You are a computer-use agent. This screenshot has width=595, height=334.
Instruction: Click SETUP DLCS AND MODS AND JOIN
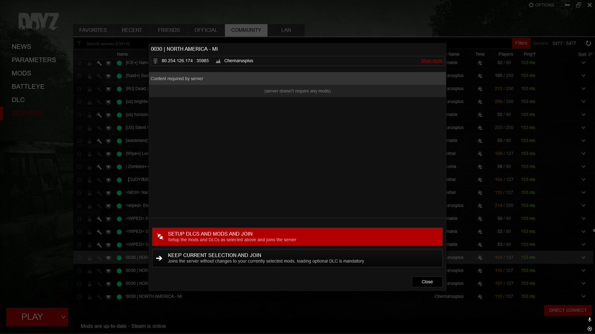click(297, 237)
